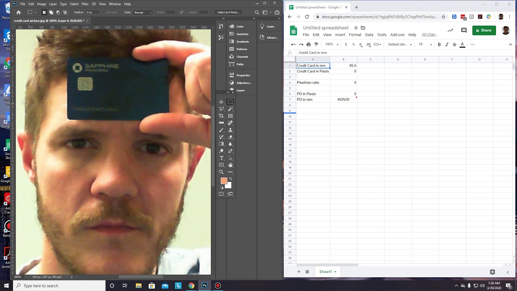
Task: Select the Clone Stamp tool
Action: (x=230, y=130)
